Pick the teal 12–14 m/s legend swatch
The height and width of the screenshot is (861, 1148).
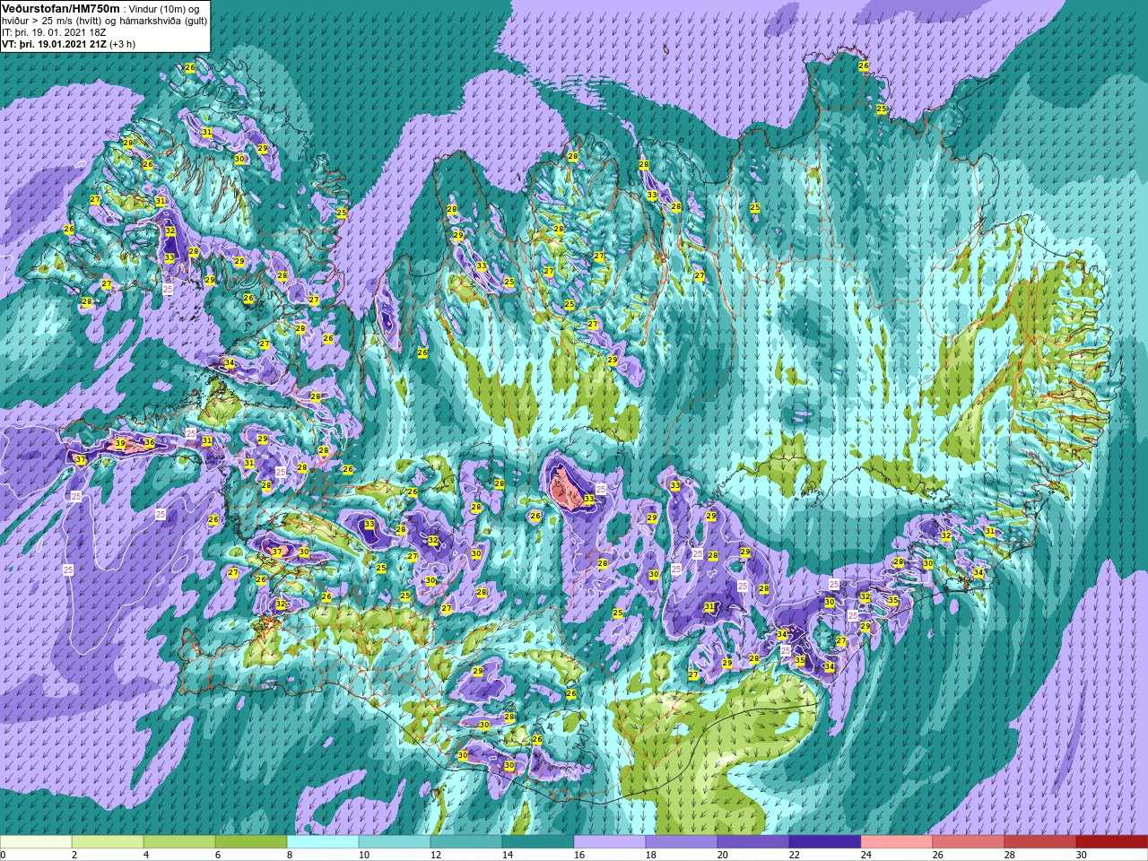(466, 842)
